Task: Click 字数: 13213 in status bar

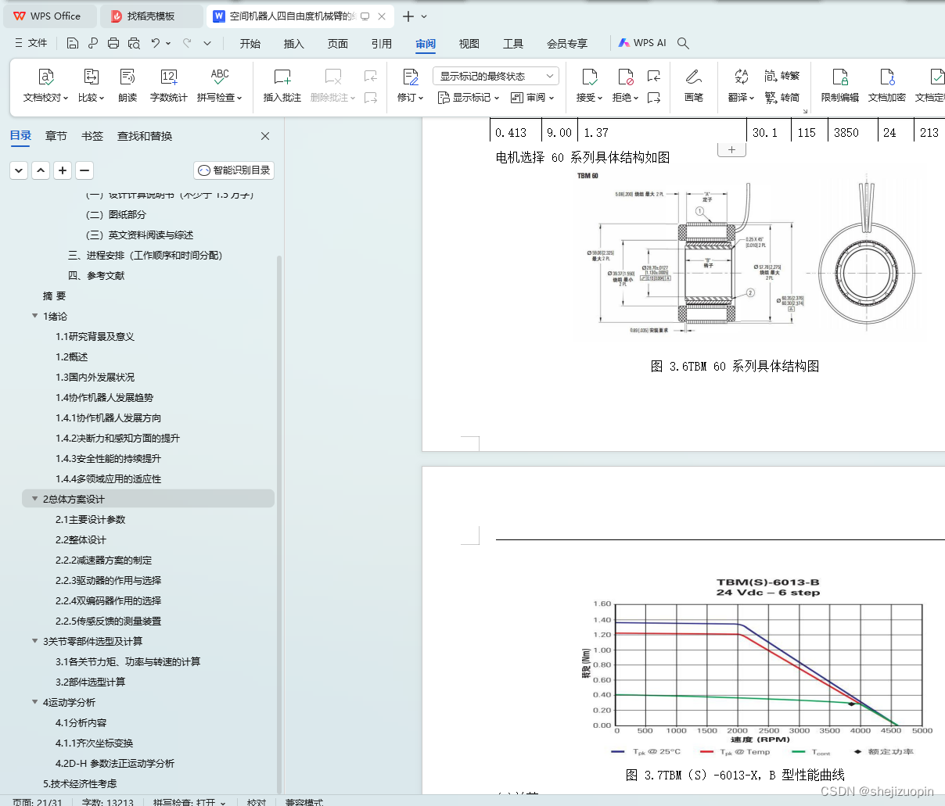Action: tap(107, 802)
